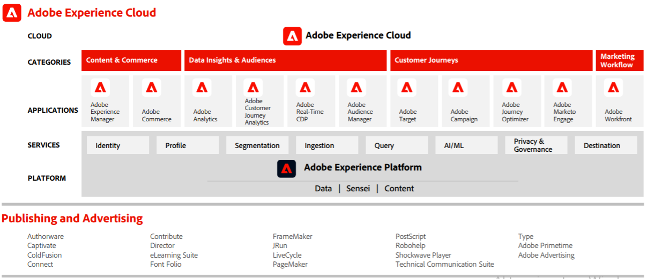Click the Profile service box
Image resolution: width=647 pixels, height=279 pixels.
click(188, 145)
